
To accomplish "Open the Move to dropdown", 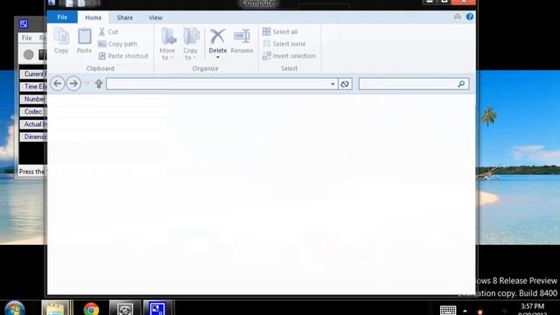I will pos(167,44).
